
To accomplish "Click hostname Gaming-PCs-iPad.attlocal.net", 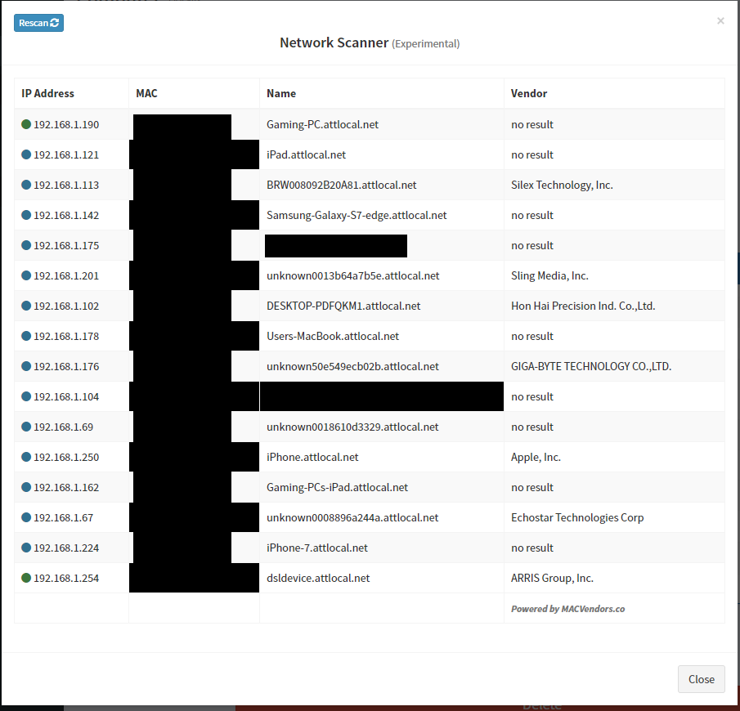I will point(337,487).
